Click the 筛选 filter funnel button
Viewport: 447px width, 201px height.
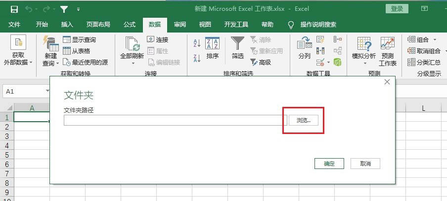point(237,48)
